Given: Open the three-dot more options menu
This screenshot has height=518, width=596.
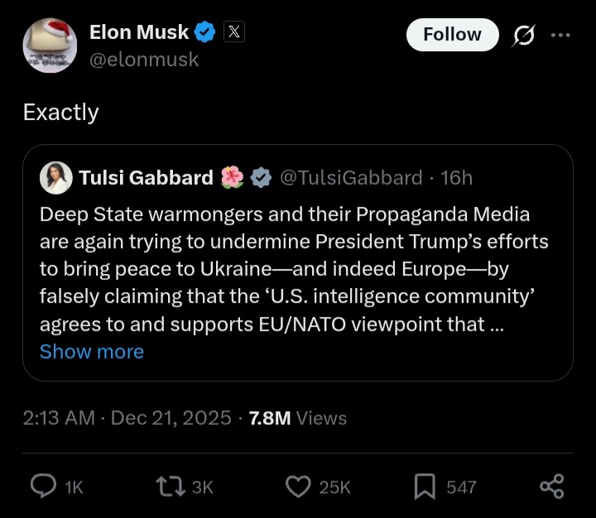Looking at the screenshot, I should click(560, 35).
